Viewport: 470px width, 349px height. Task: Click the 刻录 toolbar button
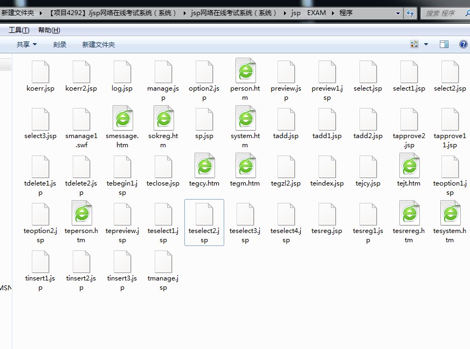tap(60, 44)
